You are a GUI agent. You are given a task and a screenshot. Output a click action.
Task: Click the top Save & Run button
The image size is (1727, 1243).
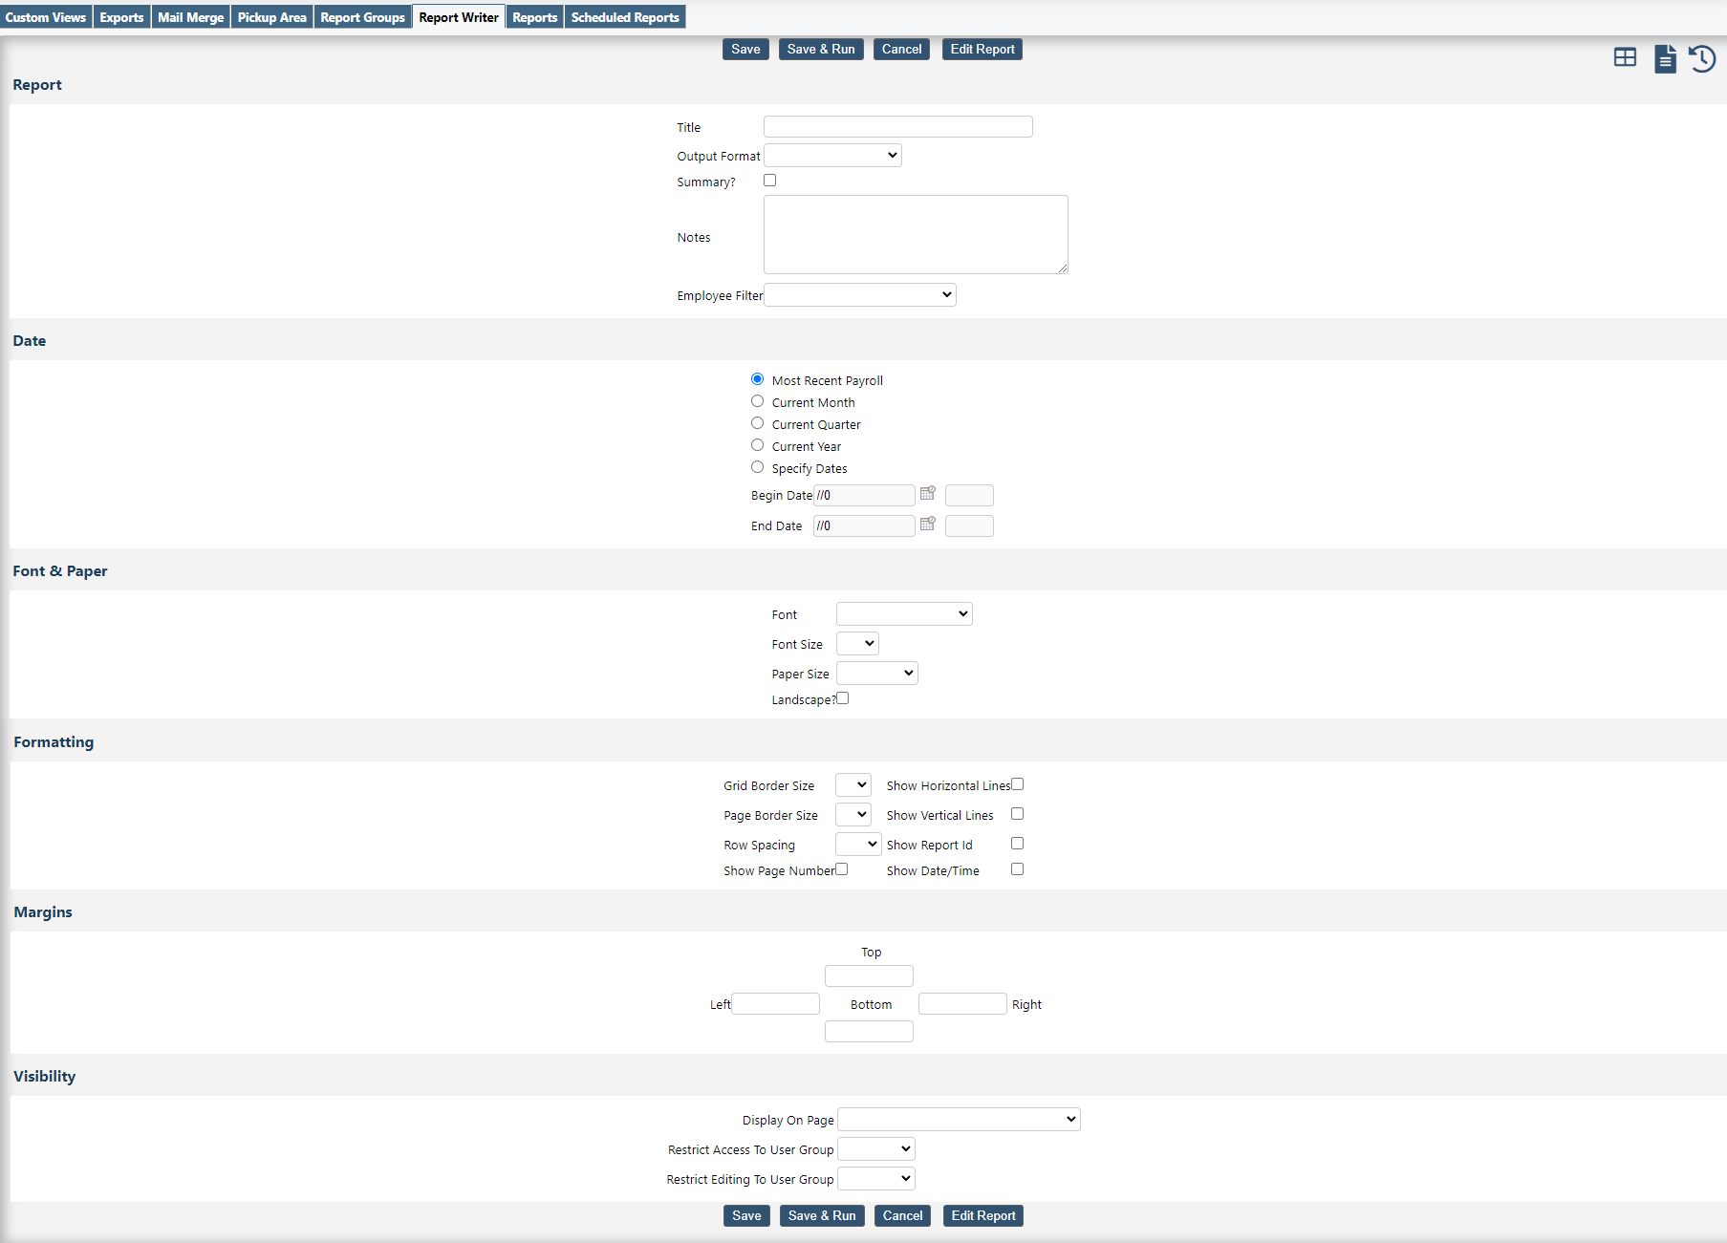click(x=821, y=50)
